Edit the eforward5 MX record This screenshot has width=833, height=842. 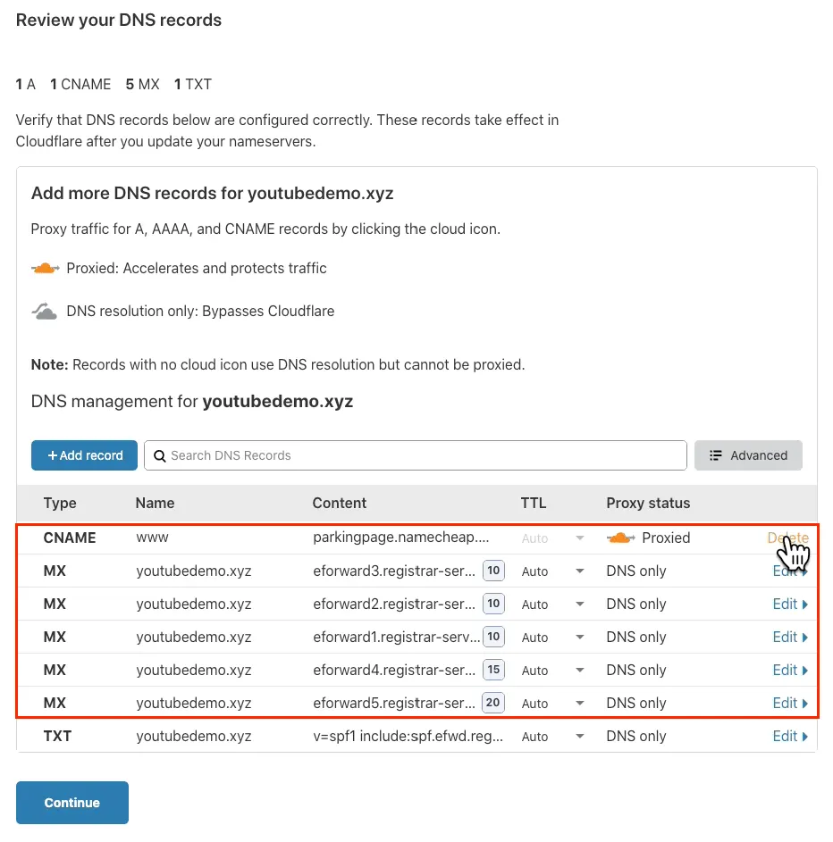[790, 703]
